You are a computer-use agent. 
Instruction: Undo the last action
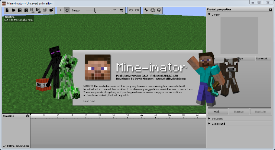click(x=131, y=10)
